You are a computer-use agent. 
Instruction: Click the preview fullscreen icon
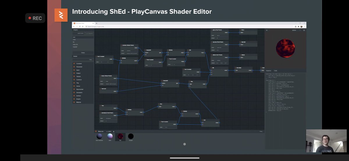304,30
